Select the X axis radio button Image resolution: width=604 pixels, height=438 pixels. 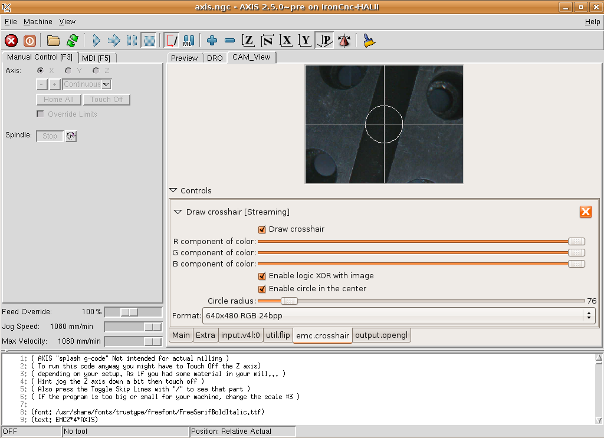click(40, 70)
